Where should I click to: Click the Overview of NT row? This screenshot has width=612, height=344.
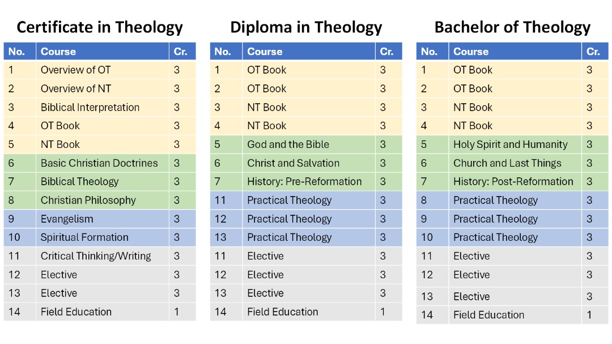pyautogui.click(x=76, y=88)
